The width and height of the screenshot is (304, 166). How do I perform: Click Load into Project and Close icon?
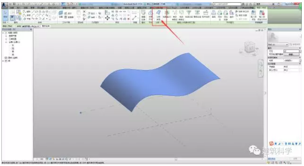262,15
